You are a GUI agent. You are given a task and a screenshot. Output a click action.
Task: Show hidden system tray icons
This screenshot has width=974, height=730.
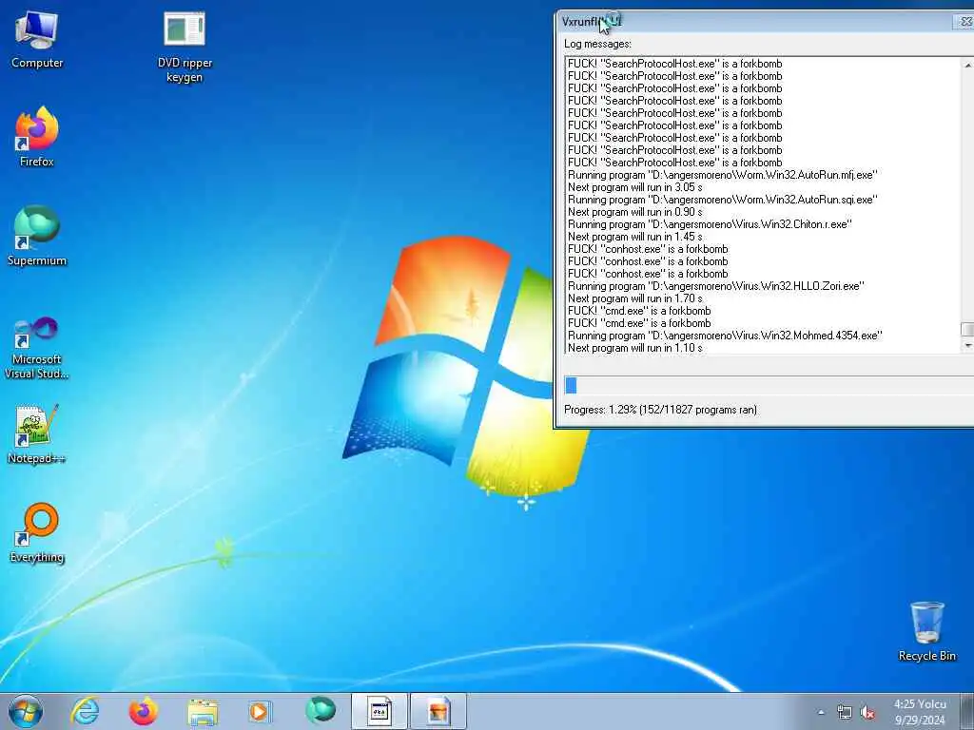pos(821,712)
